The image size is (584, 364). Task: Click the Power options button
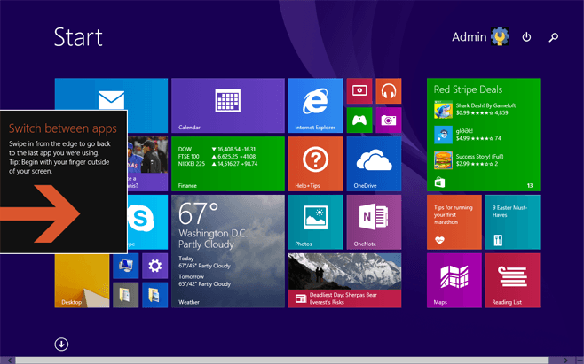pyautogui.click(x=526, y=37)
